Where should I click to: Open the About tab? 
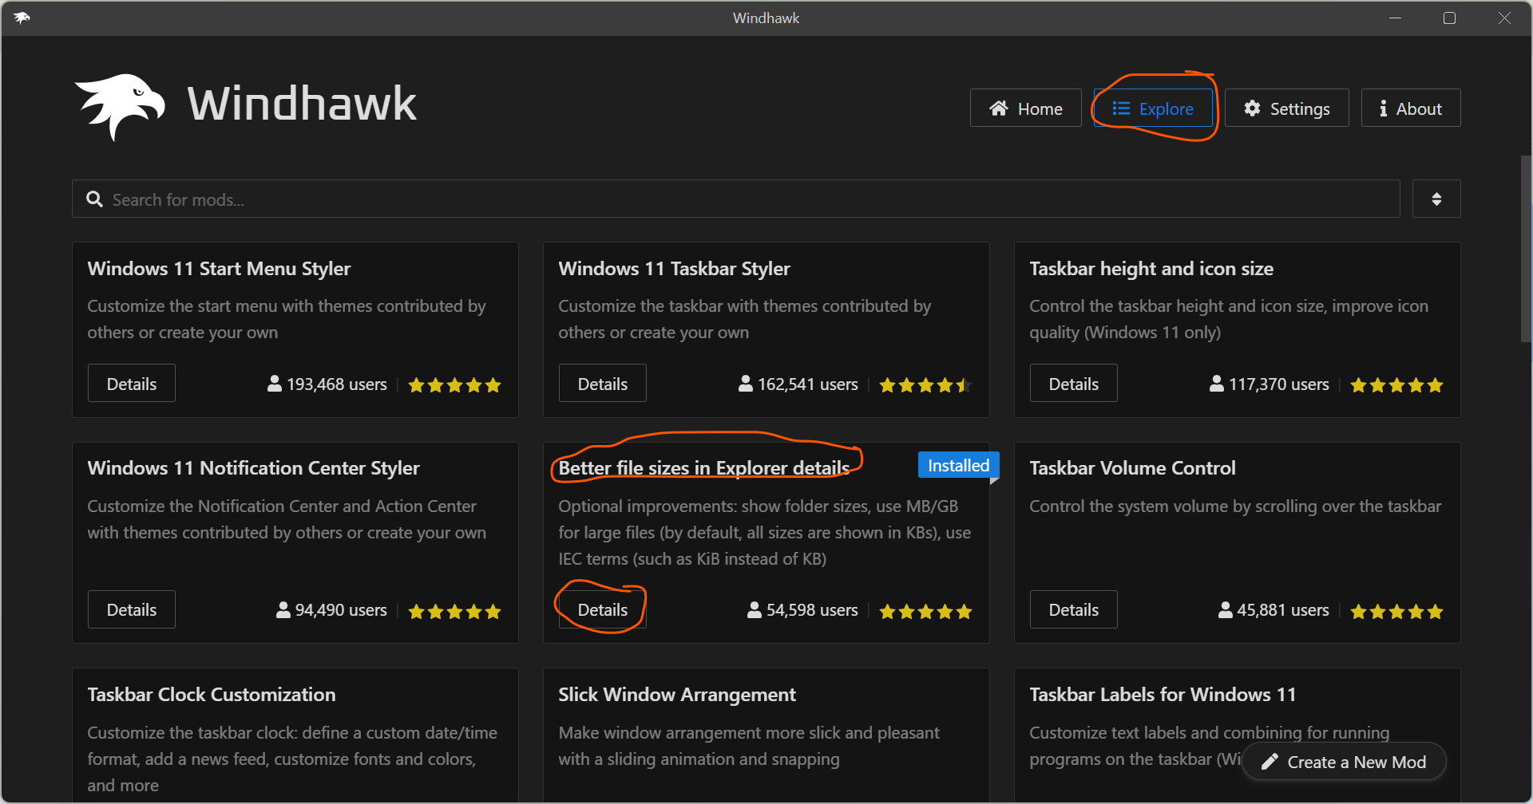[x=1410, y=108]
